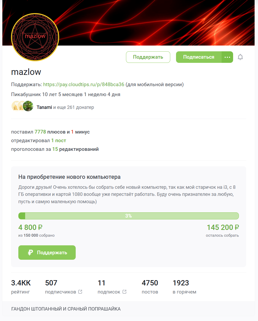Select the 4750 постов counter
Screen dimensions: 258x321
click(150, 283)
